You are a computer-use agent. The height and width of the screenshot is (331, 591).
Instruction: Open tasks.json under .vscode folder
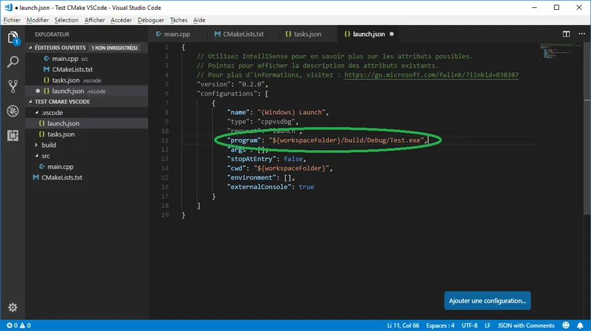(87, 134)
